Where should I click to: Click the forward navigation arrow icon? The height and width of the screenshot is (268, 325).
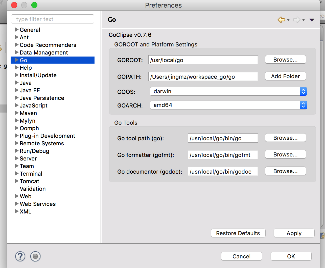[297, 20]
